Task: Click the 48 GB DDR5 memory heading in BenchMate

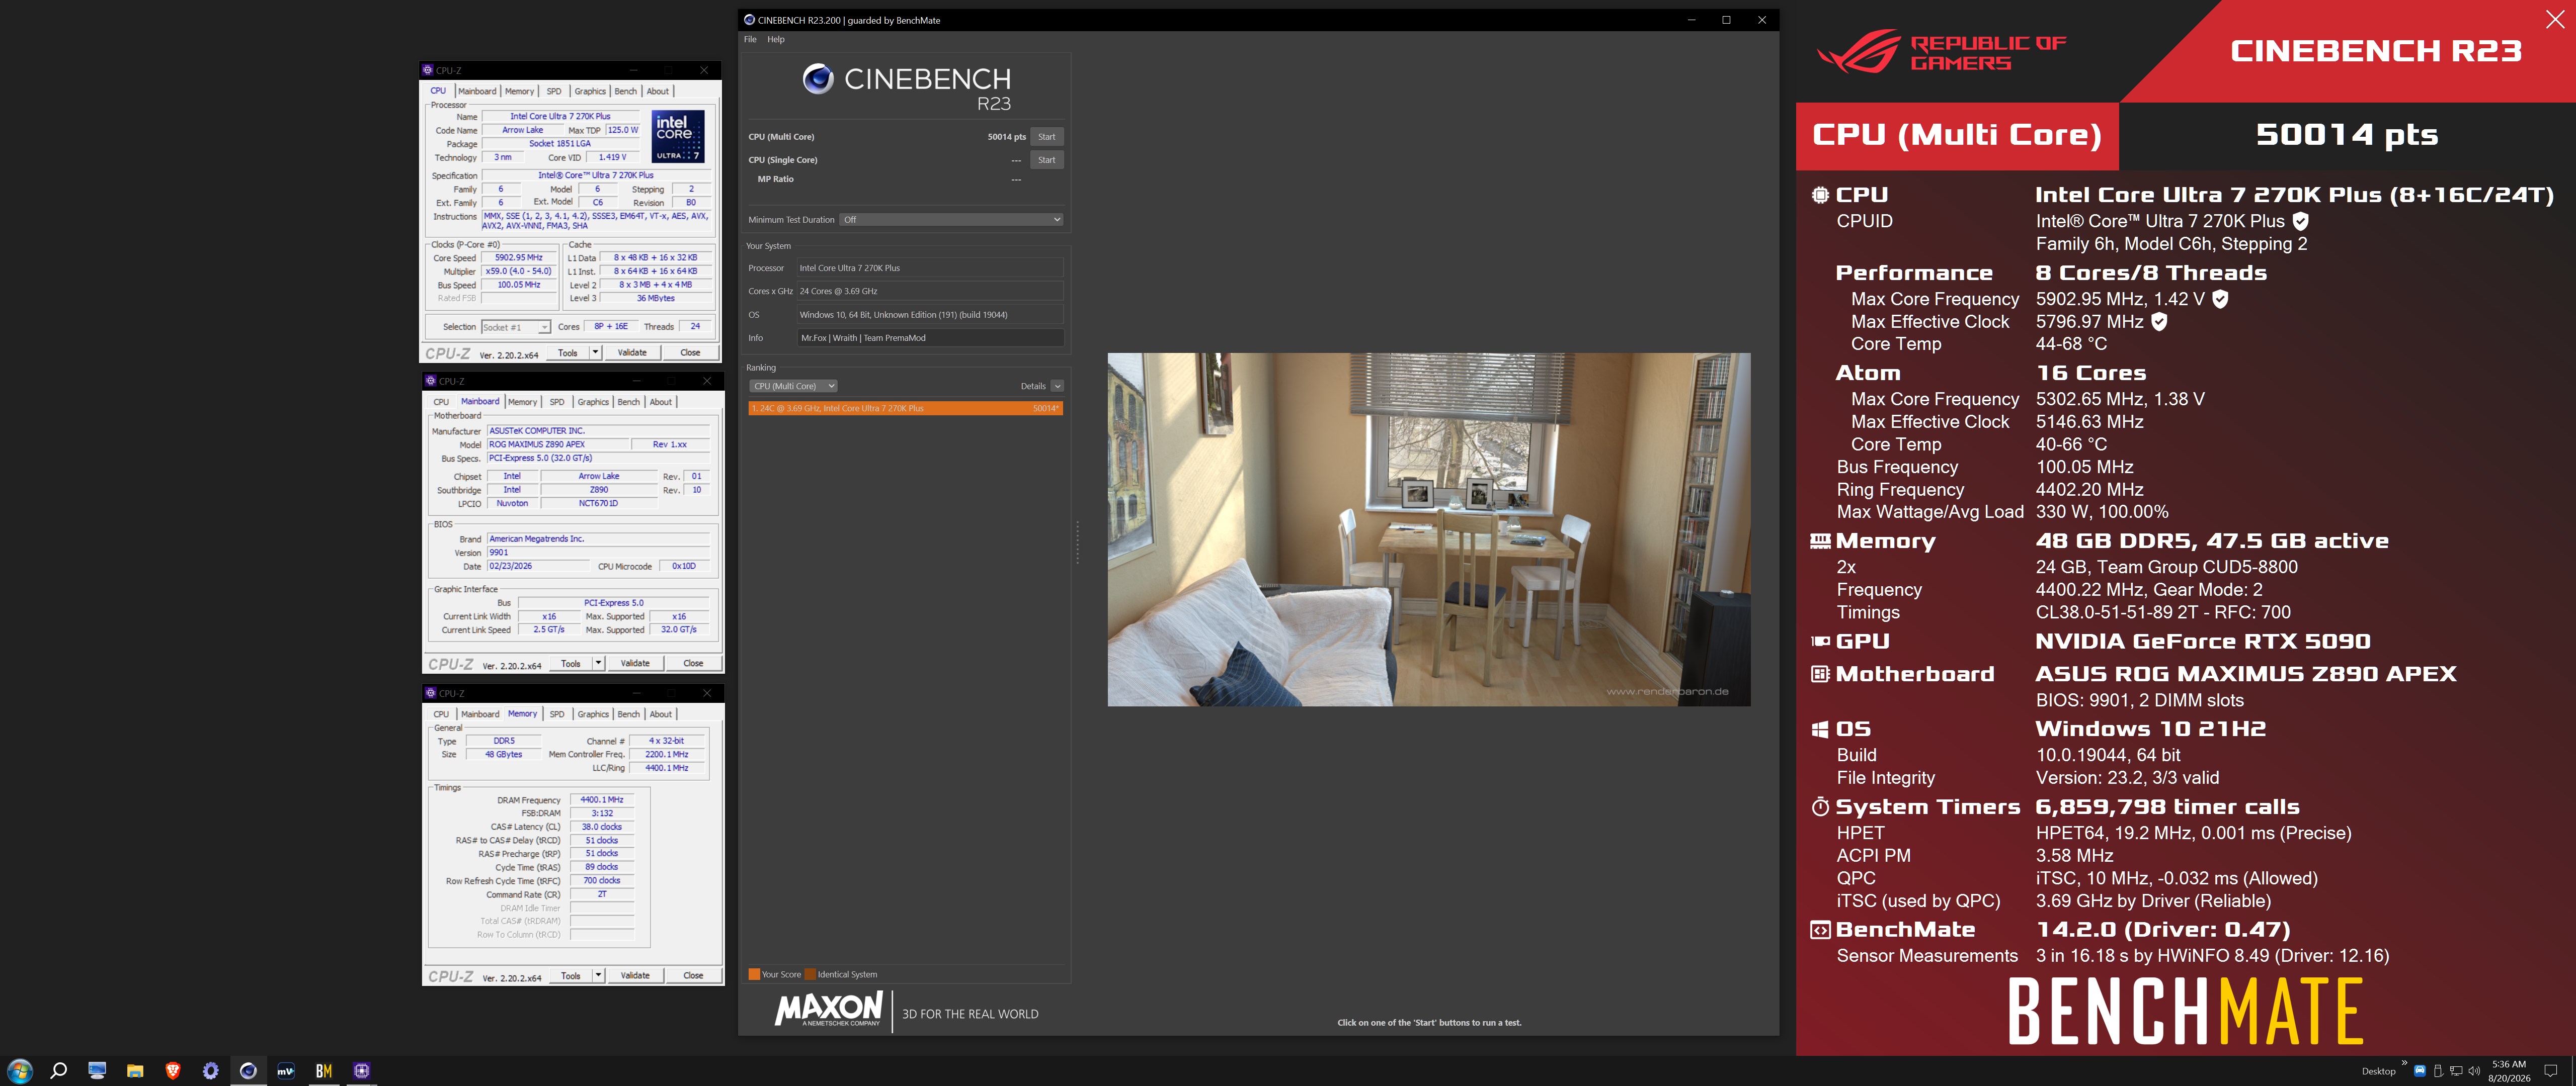Action: [2211, 541]
